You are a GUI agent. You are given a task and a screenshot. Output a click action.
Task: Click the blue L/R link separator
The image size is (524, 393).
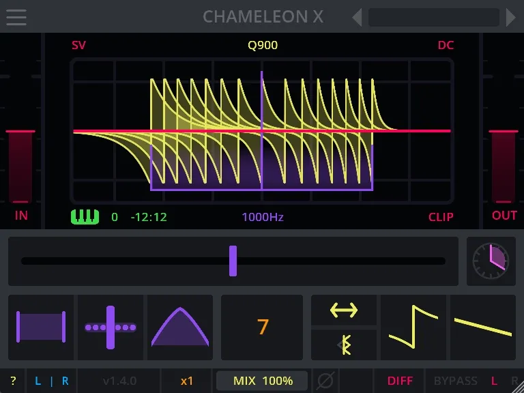pyautogui.click(x=51, y=381)
